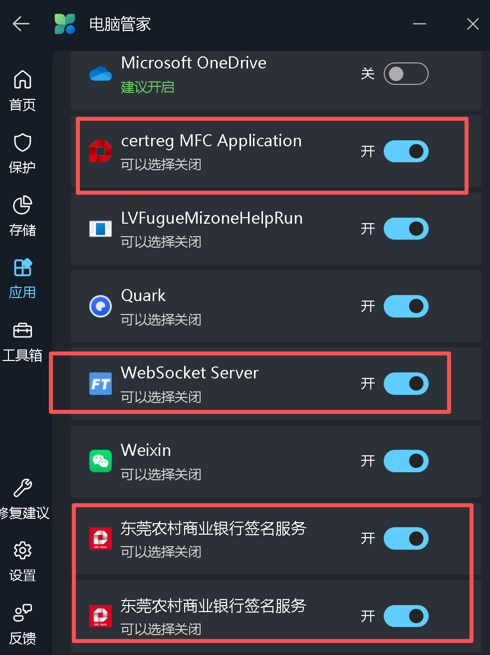
Task: Turn off LVFugueMizoneHelpRun toggle
Action: coord(406,229)
